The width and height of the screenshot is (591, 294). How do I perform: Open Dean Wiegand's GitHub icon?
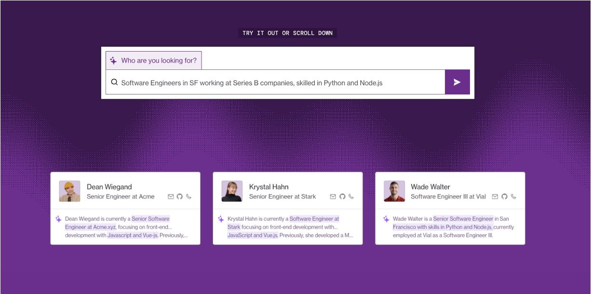click(x=180, y=197)
